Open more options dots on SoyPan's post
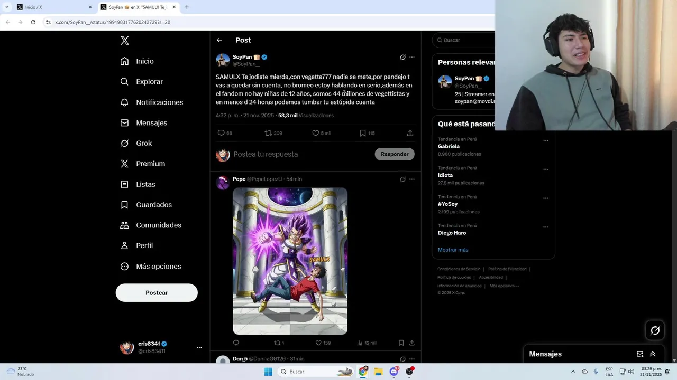Viewport: 677px width, 380px height. (x=412, y=57)
